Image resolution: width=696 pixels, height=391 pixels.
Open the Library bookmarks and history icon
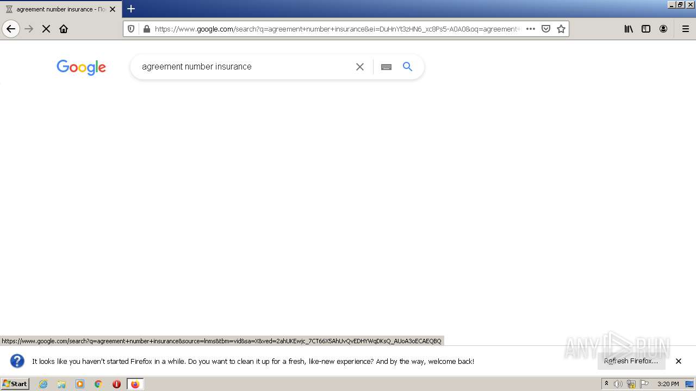tap(629, 29)
